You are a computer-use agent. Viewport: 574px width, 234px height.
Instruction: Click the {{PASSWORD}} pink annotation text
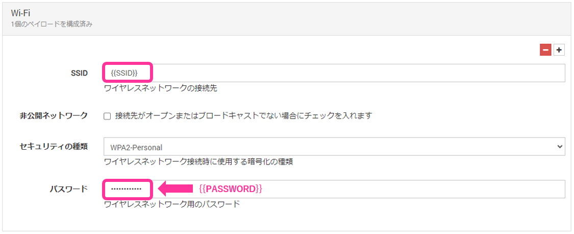tap(230, 189)
